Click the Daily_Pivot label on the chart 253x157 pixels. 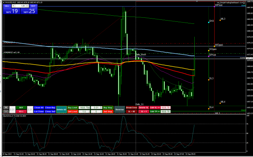click(x=141, y=54)
